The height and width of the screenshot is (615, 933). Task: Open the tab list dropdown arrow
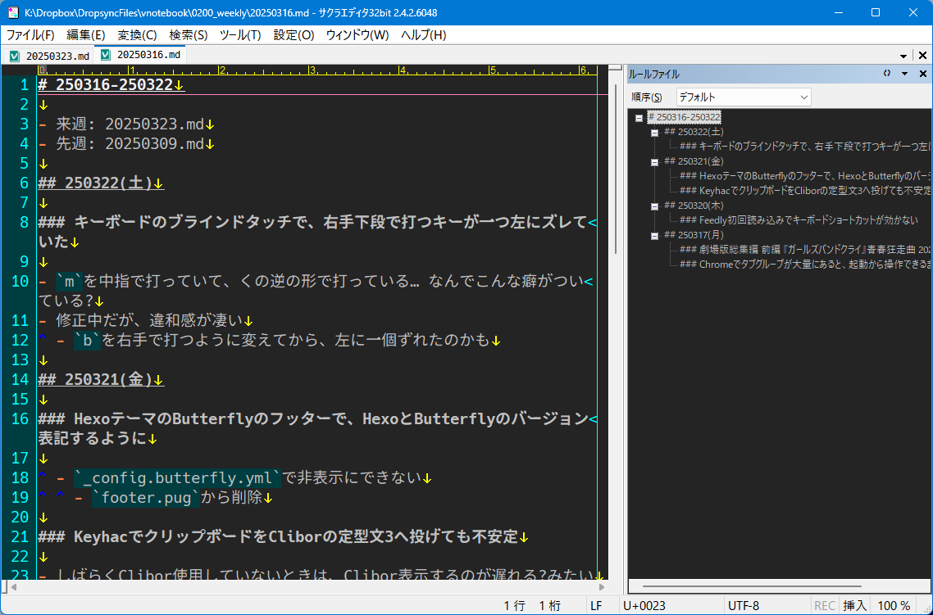[x=903, y=56]
